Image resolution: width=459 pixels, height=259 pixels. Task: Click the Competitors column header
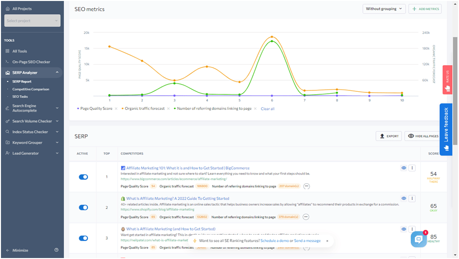pyautogui.click(x=132, y=154)
